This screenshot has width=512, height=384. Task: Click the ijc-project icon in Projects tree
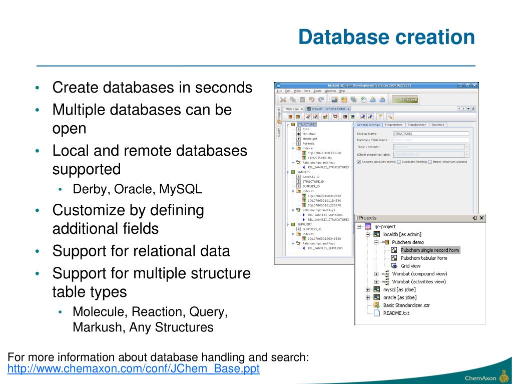click(x=368, y=227)
